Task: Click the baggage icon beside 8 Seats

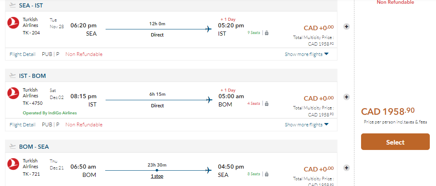Action: point(266,174)
